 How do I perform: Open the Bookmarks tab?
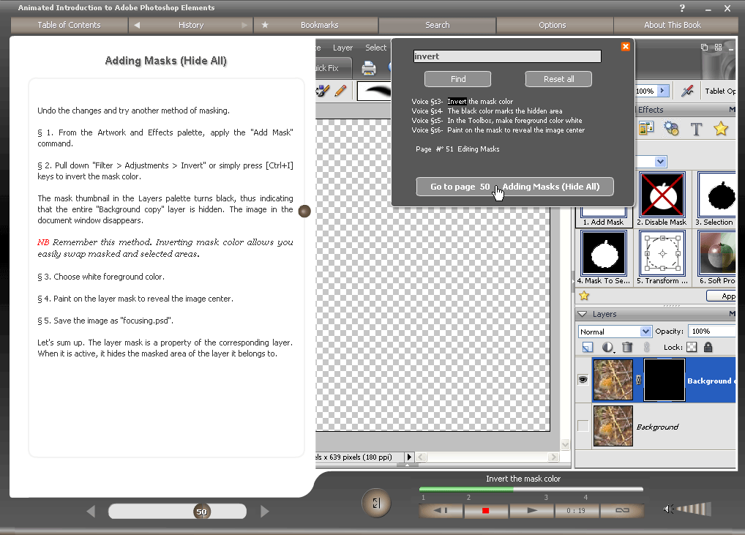click(319, 25)
